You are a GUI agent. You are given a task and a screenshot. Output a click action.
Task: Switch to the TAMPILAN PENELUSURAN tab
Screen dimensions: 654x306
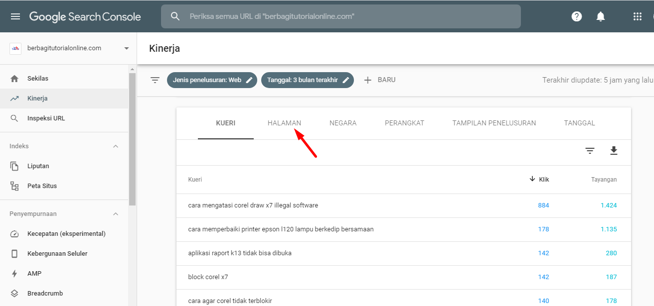pos(494,123)
